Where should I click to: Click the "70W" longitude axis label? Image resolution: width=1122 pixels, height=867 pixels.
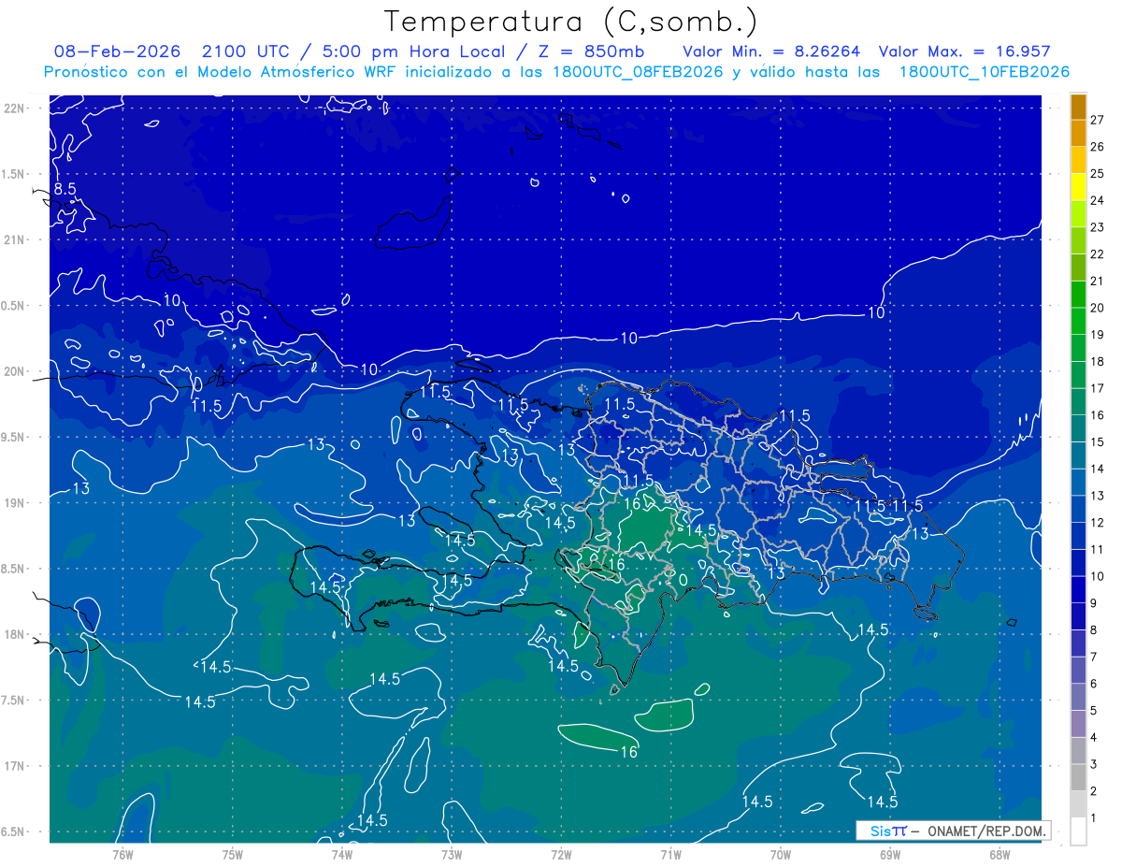pos(781,855)
